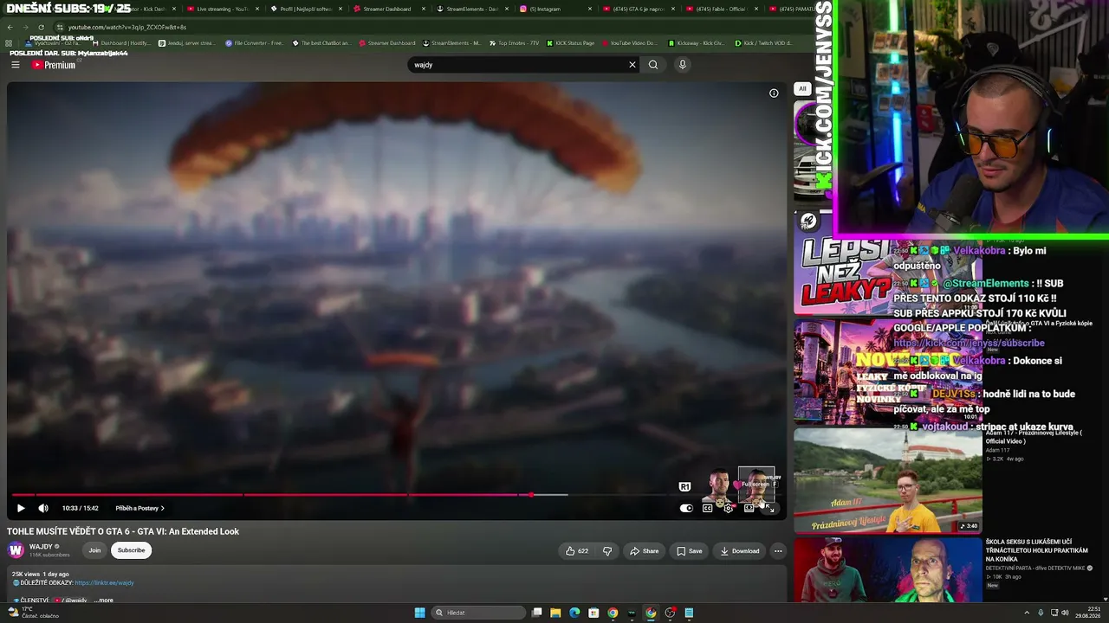The image size is (1109, 623).
Task: Open 'KICK Status Page' bookmark
Action: [570, 43]
